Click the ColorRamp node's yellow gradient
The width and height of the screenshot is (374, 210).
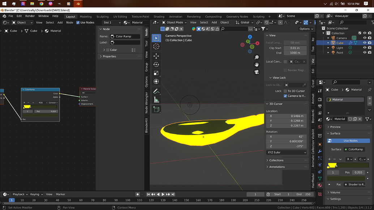click(x=27, y=106)
